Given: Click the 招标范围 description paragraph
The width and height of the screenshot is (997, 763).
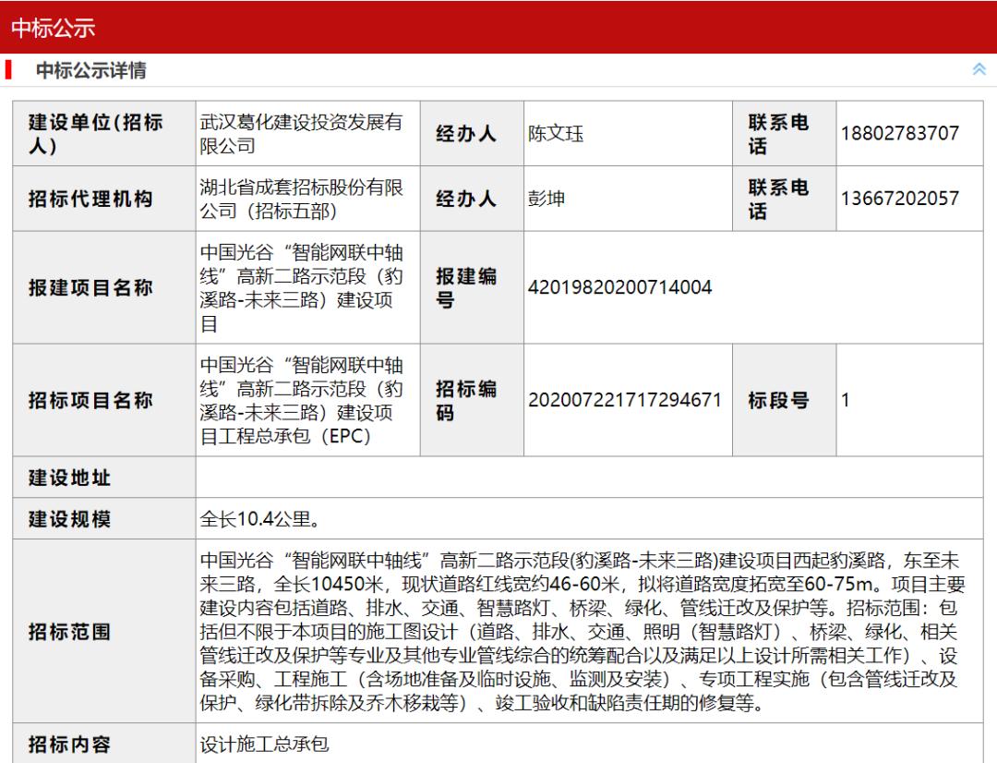Looking at the screenshot, I should click(x=583, y=631).
